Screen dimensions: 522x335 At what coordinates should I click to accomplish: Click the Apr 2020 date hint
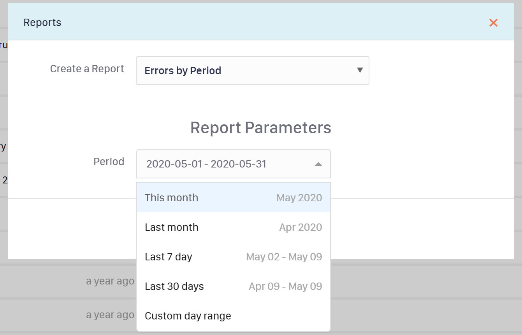coord(301,227)
